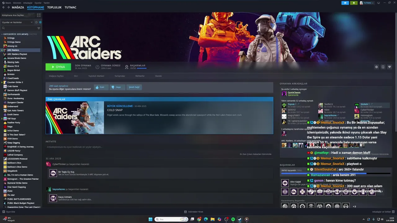Toggle the recent activity clock sort icon
The image size is (397, 223).
[x=36, y=22]
